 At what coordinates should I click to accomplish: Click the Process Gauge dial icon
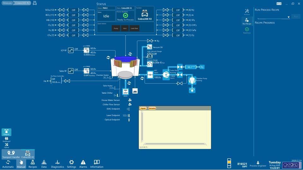pyautogui.click(x=150, y=64)
